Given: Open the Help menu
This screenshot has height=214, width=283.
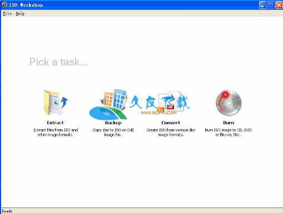Looking at the screenshot, I should pyautogui.click(x=20, y=13).
